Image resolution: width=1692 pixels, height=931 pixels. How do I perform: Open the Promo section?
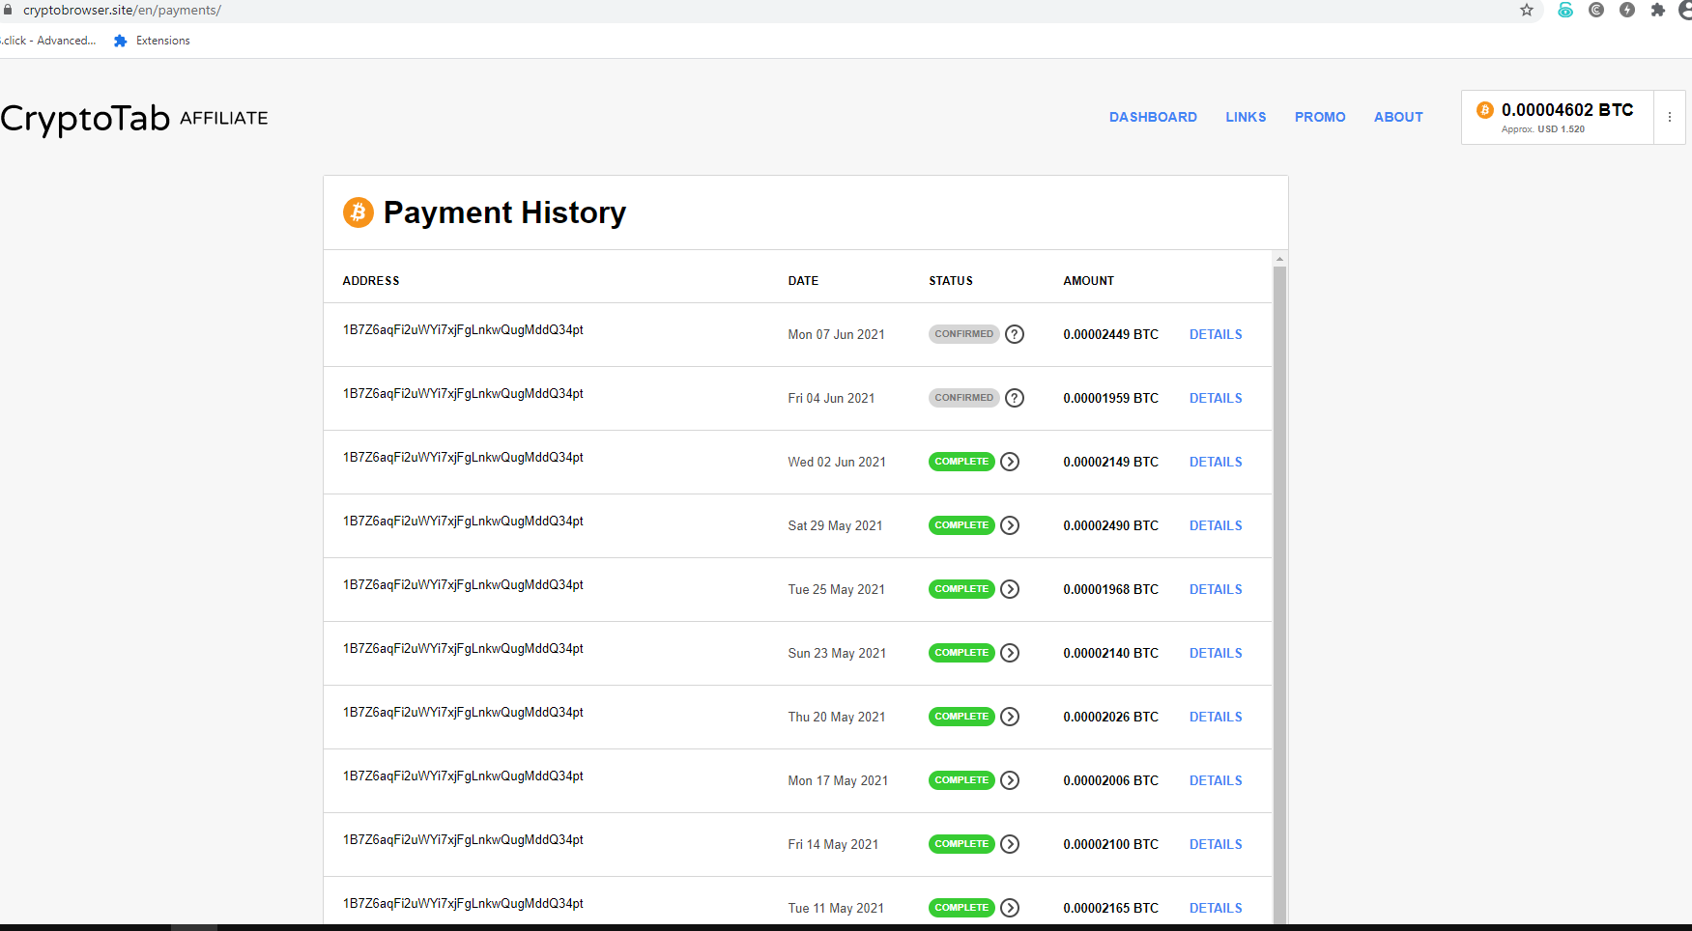pyautogui.click(x=1320, y=117)
